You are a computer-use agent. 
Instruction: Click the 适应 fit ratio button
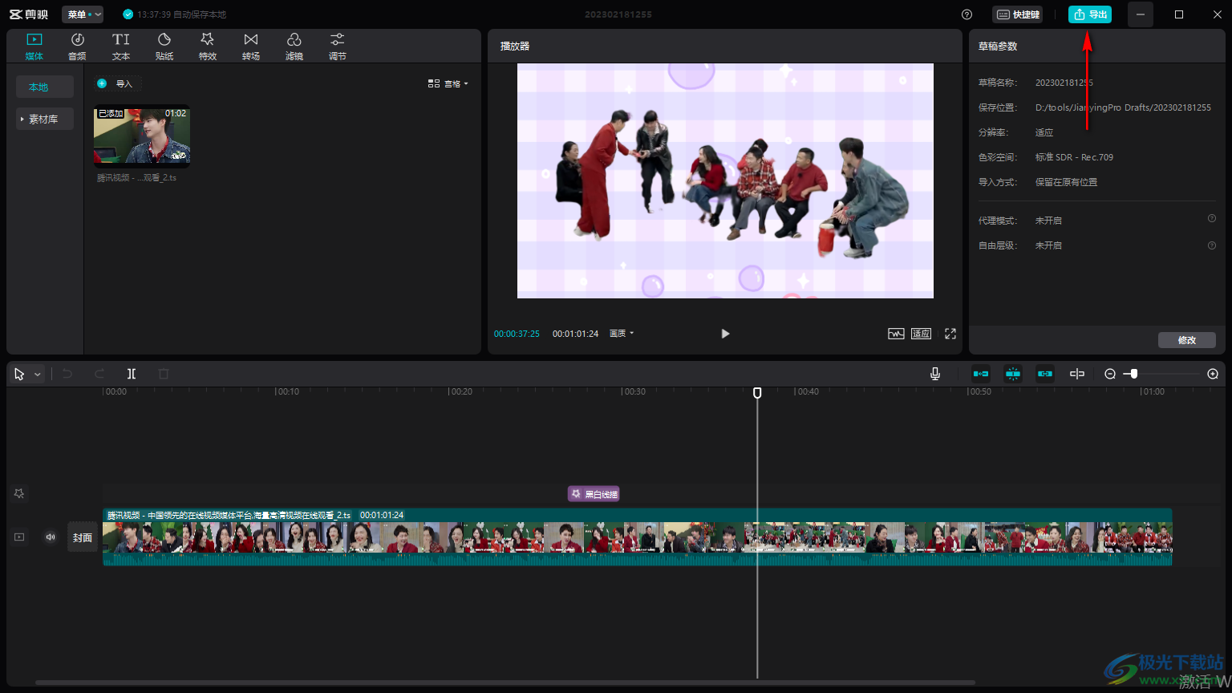click(922, 334)
